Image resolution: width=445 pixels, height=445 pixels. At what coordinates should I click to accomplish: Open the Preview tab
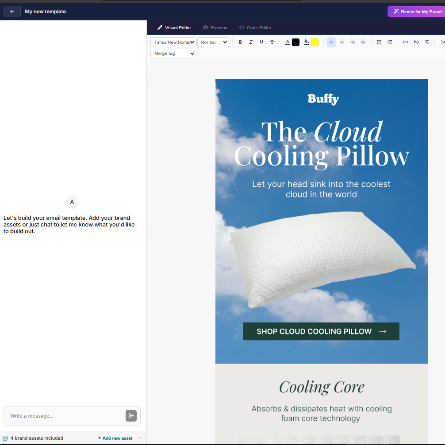[215, 27]
